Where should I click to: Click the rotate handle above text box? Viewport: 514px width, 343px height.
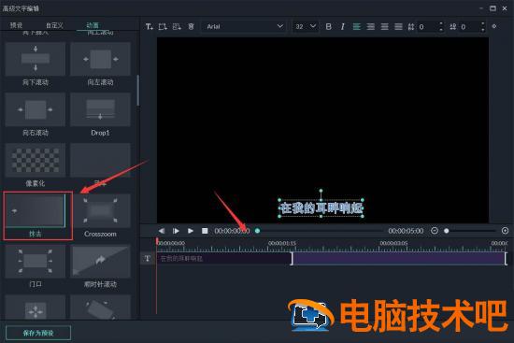(x=321, y=191)
